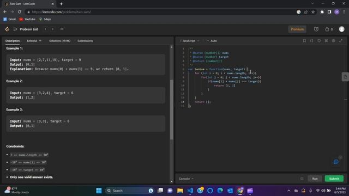Click the address bar URL
Viewport: 349px width, 196px height.
[x=61, y=12]
